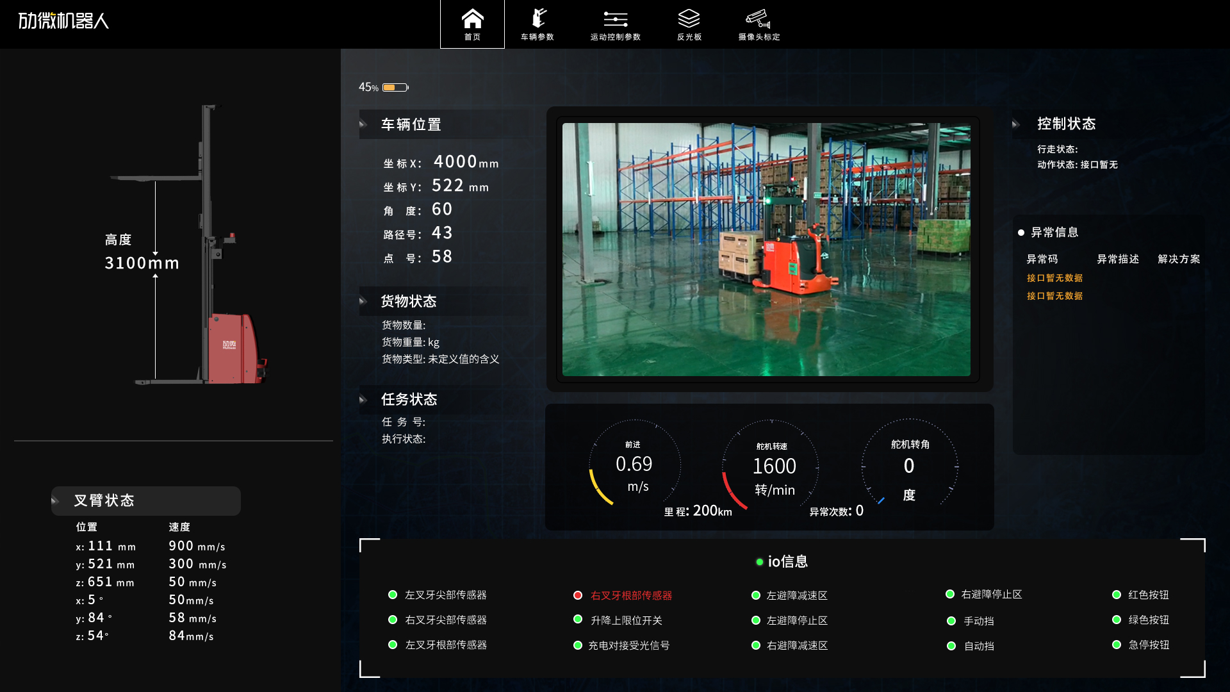Click the 车辆参数 person icon

pyautogui.click(x=539, y=18)
